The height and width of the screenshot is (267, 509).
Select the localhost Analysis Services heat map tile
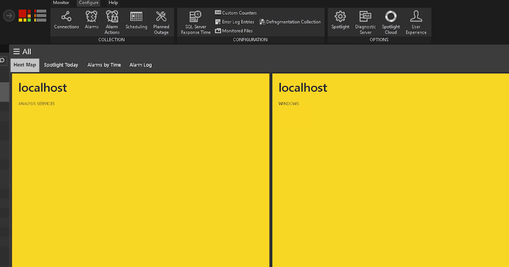140,170
